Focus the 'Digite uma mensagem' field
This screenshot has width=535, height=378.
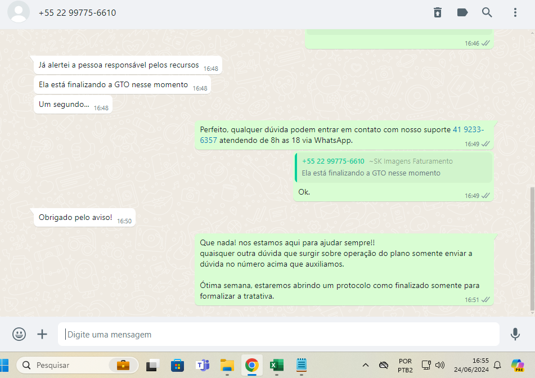click(x=278, y=334)
